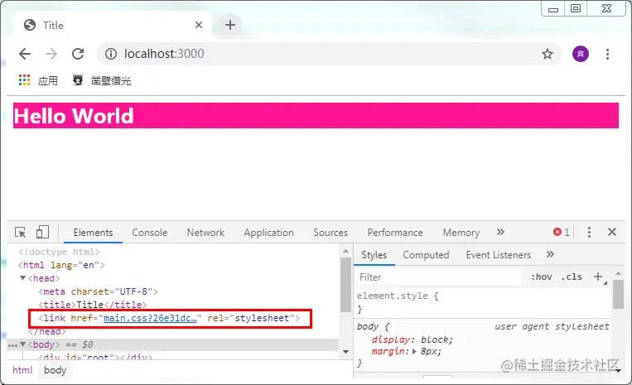This screenshot has height=385, width=632.
Task: Toggle the .cls class editor
Action: [572, 277]
